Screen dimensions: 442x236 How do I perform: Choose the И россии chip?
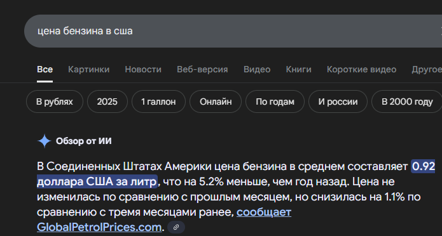pyautogui.click(x=338, y=102)
